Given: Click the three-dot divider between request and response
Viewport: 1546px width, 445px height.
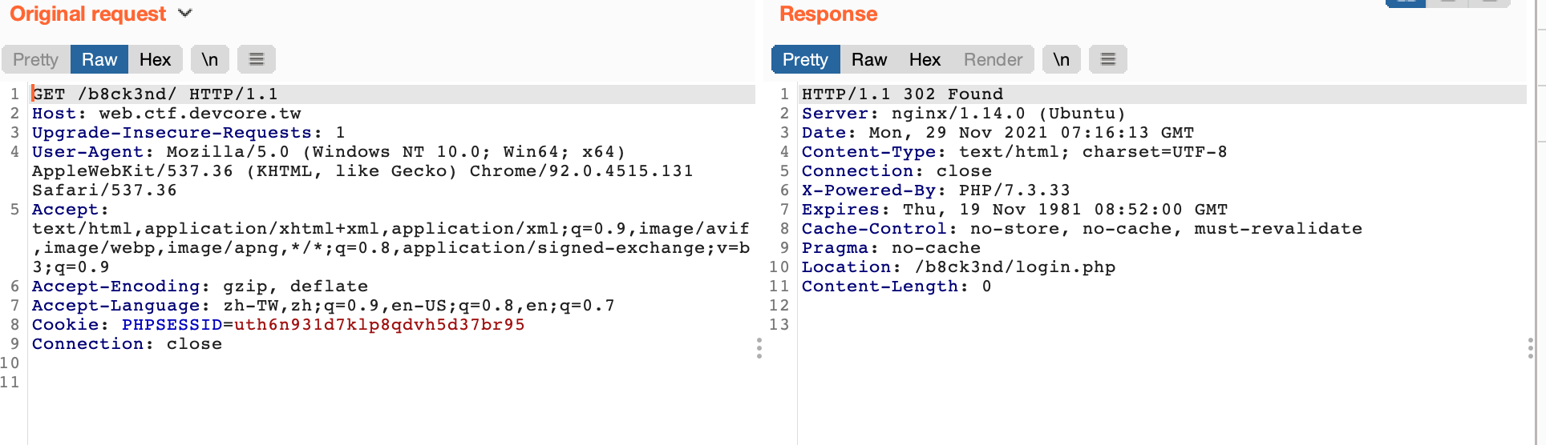Looking at the screenshot, I should point(759,348).
